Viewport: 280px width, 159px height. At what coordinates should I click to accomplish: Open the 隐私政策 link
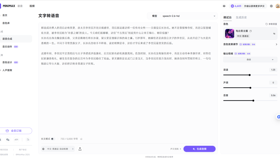coord(4,155)
